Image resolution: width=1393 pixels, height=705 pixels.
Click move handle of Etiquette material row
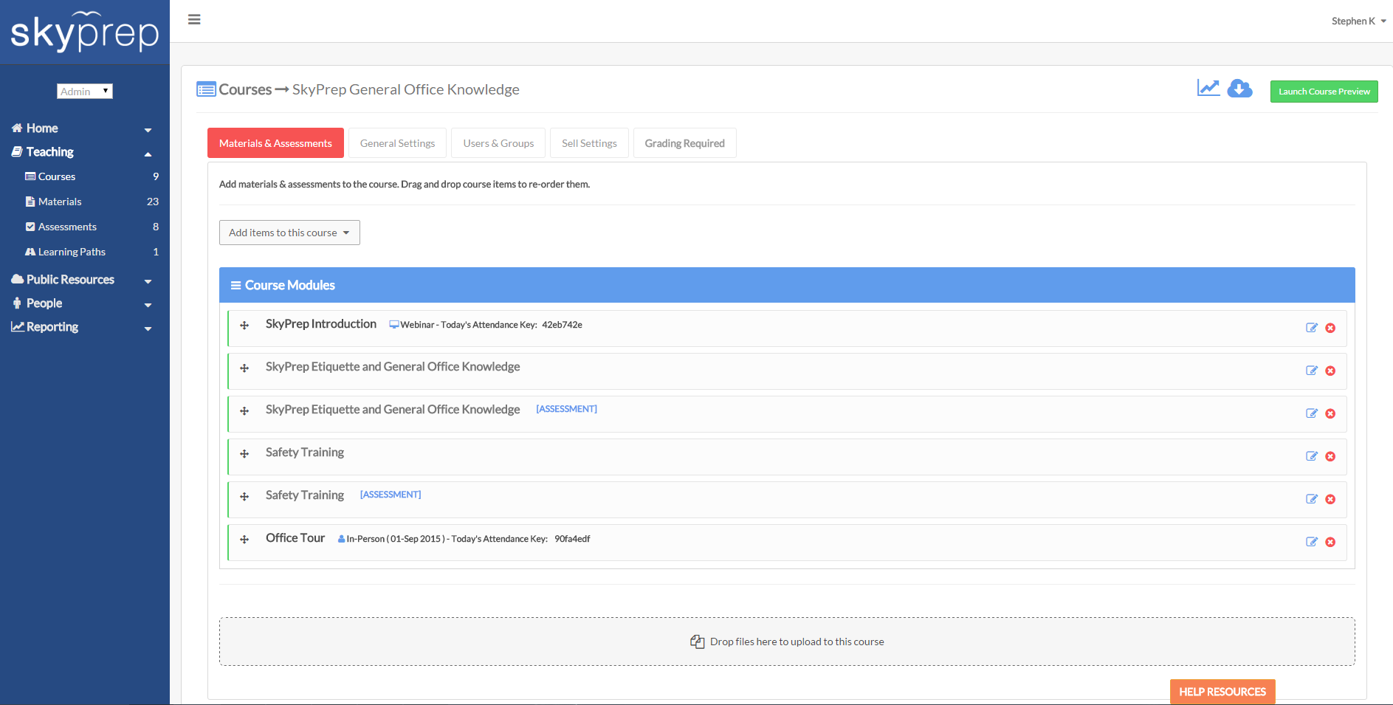[244, 368]
